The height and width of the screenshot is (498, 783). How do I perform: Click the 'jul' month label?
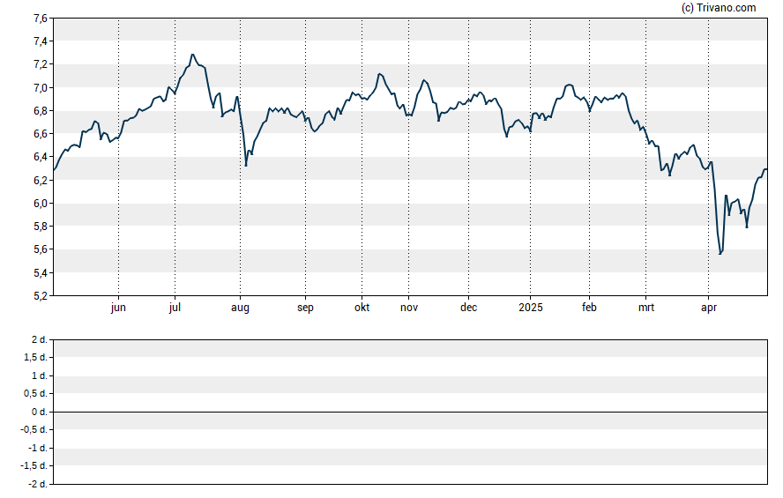tap(175, 308)
